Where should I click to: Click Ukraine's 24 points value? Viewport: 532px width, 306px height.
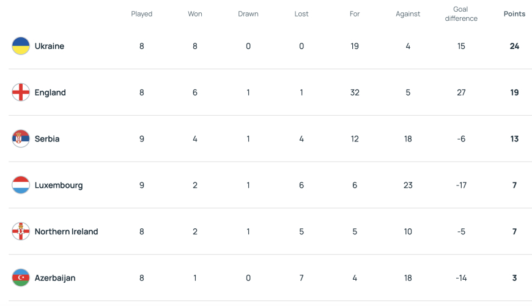514,46
